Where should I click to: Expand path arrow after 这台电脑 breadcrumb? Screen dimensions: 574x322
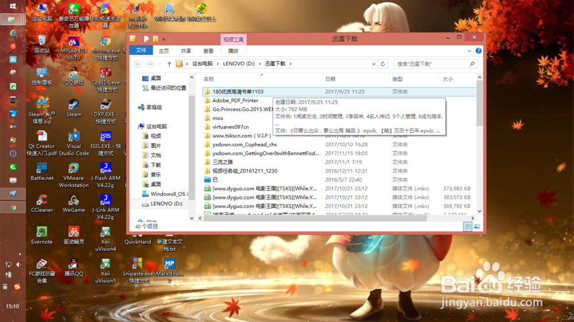218,64
